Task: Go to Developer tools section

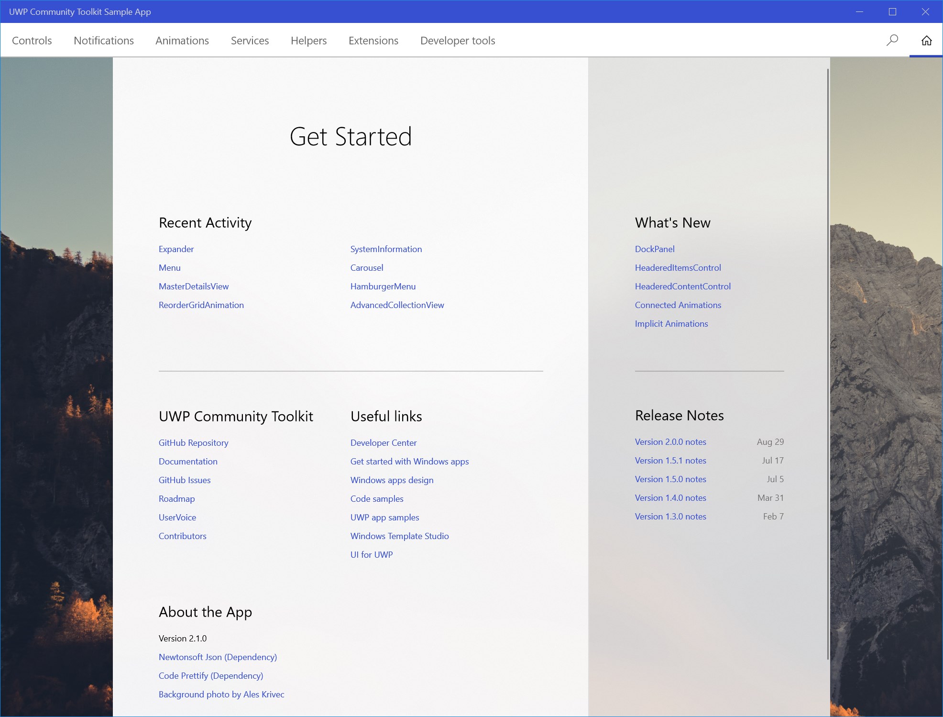Action: tap(457, 40)
